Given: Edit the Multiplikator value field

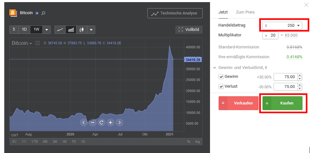Looking at the screenshot, I should tap(270, 36).
